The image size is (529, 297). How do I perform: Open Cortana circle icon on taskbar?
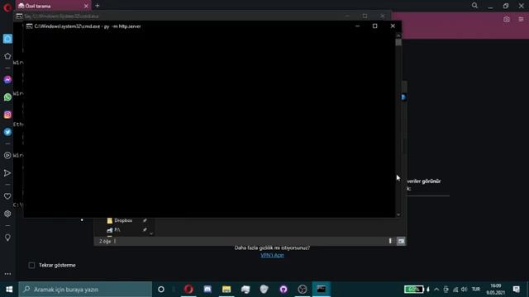tap(161, 290)
